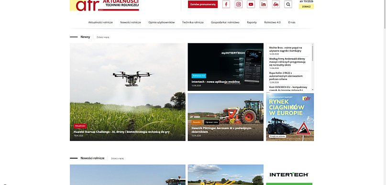Click the news list scrollbar up arrow
386x185 pixels.
pos(313,44)
